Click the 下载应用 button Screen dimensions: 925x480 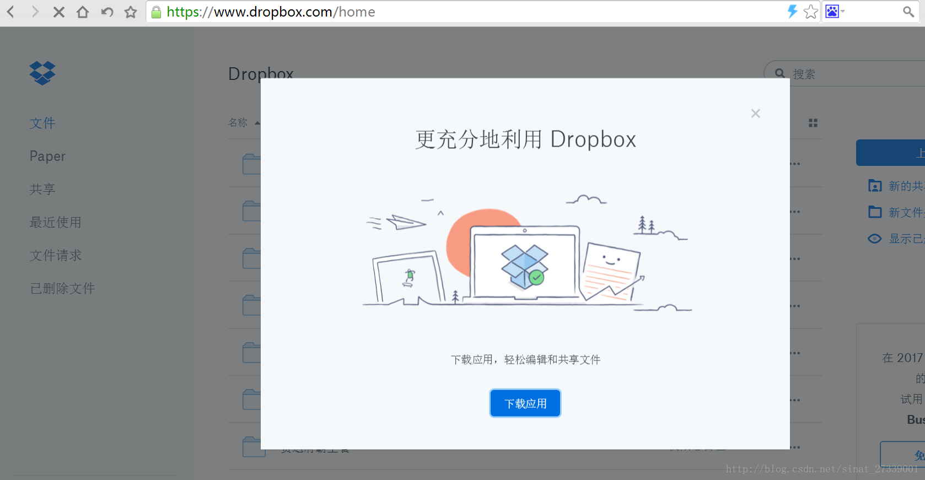coord(525,403)
